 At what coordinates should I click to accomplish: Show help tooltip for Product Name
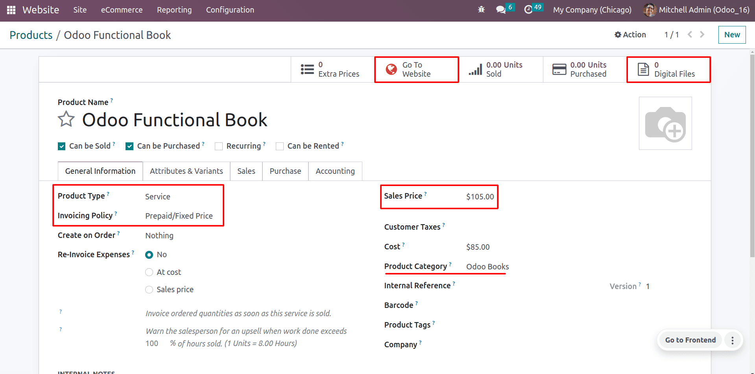(112, 100)
